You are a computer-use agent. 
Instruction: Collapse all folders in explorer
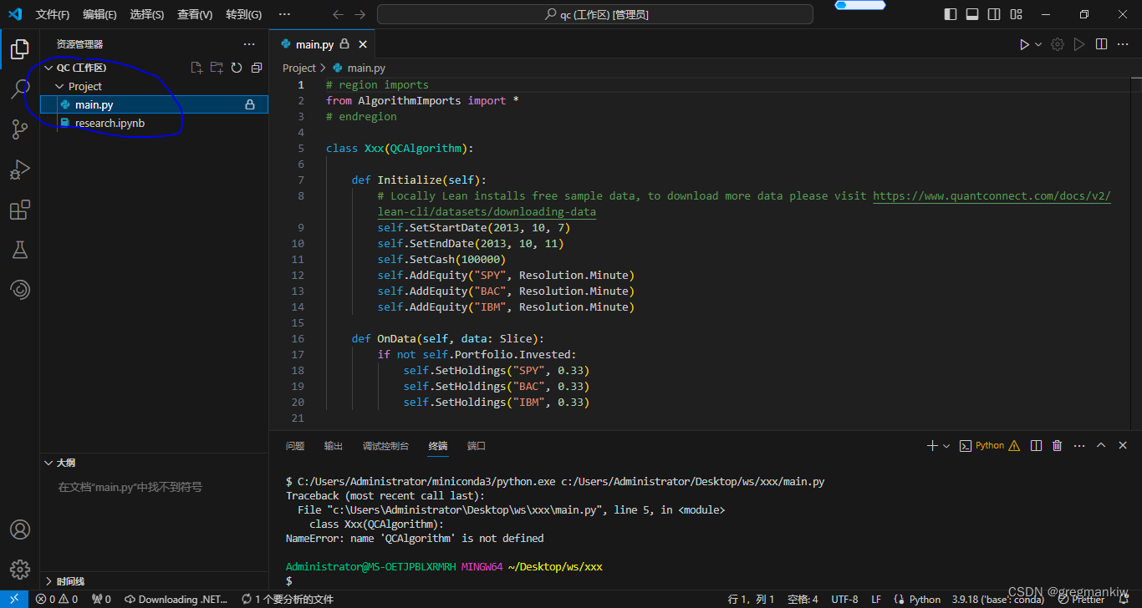pyautogui.click(x=257, y=68)
